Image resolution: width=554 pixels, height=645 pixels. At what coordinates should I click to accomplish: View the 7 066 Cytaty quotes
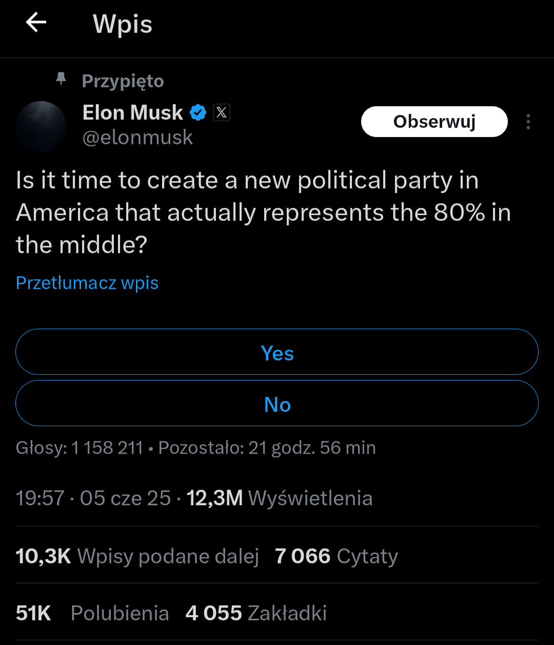click(337, 556)
